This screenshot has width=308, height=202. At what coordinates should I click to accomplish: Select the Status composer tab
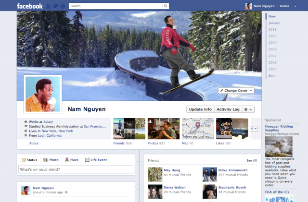point(29,160)
